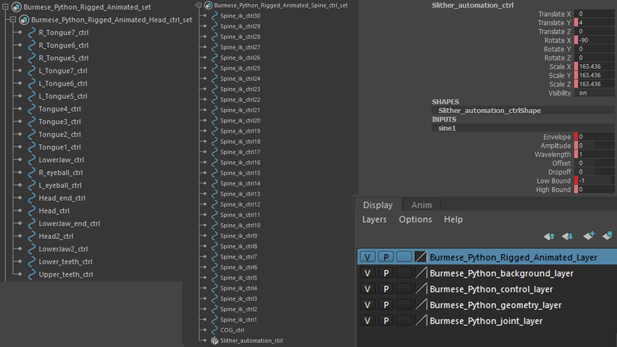Click Burmese_Python_Rigged_Animated_Spine_ctrl_set set icon

point(208,5)
